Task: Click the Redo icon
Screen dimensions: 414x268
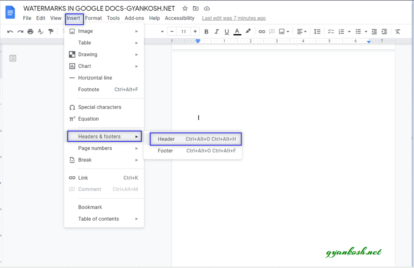Action: click(20, 31)
